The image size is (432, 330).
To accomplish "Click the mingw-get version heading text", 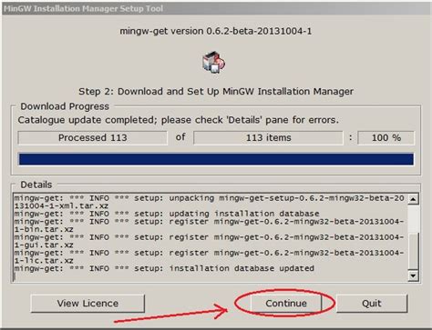I will [x=216, y=31].
